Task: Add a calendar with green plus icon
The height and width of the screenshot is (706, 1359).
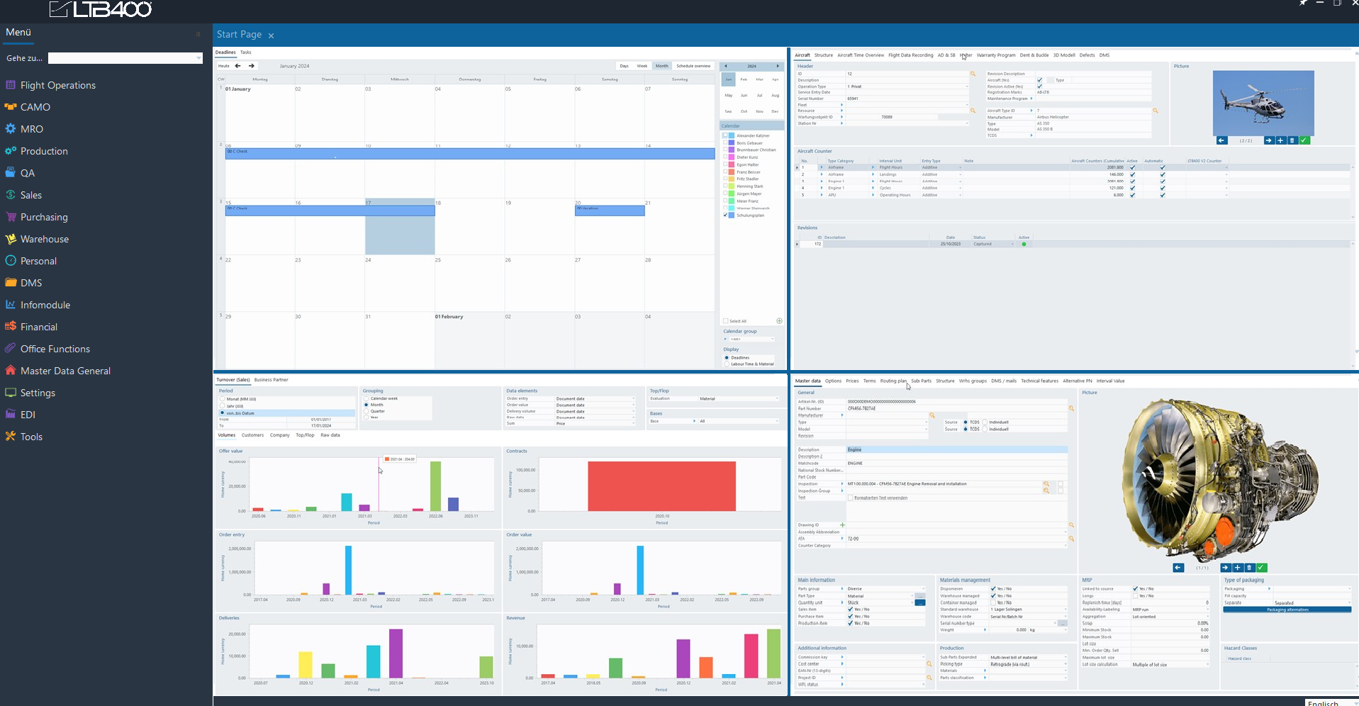Action: click(x=779, y=321)
